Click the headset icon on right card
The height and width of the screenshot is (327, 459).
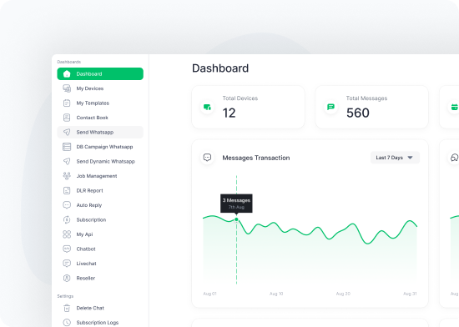coord(454,158)
